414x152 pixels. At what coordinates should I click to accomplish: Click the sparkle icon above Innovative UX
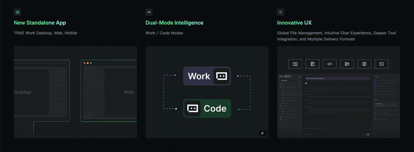pyautogui.click(x=280, y=12)
